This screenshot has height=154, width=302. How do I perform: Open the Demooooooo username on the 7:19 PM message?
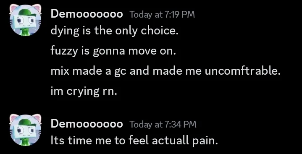(x=87, y=14)
